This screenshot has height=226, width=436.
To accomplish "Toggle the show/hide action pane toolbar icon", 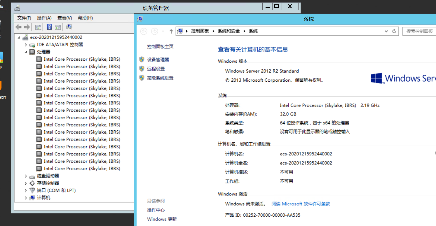I will pos(58,27).
